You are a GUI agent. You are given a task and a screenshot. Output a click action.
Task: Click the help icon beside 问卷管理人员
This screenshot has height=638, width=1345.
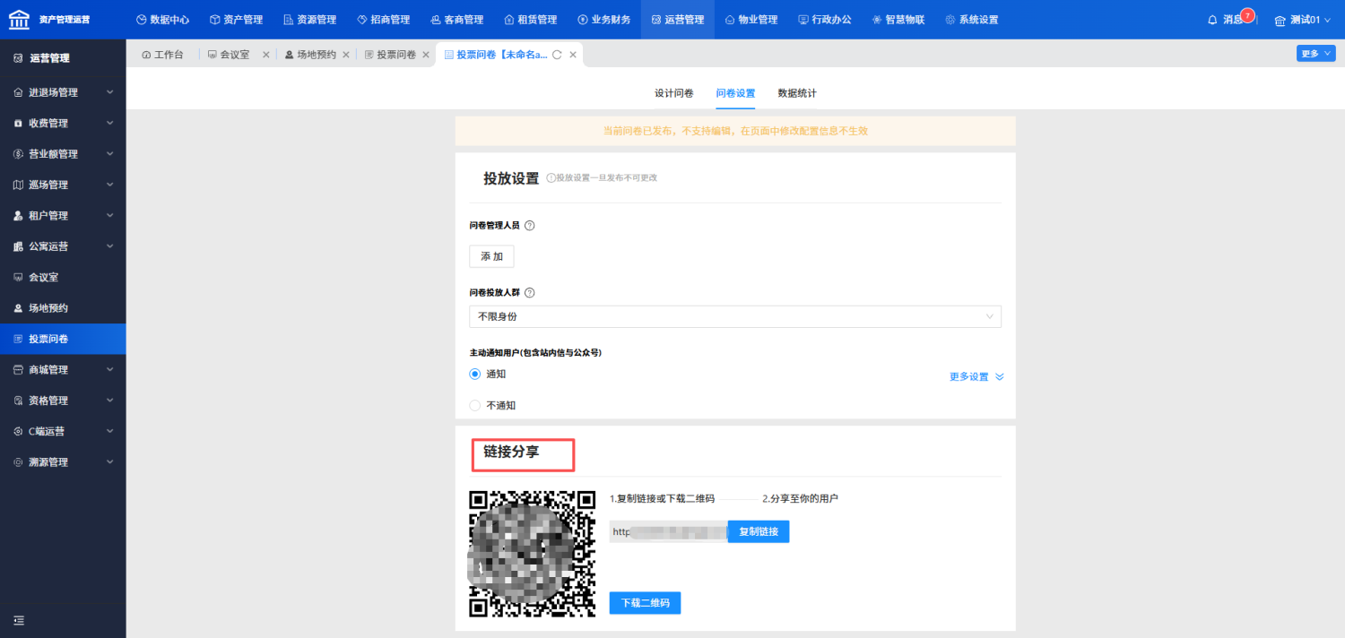(x=529, y=226)
